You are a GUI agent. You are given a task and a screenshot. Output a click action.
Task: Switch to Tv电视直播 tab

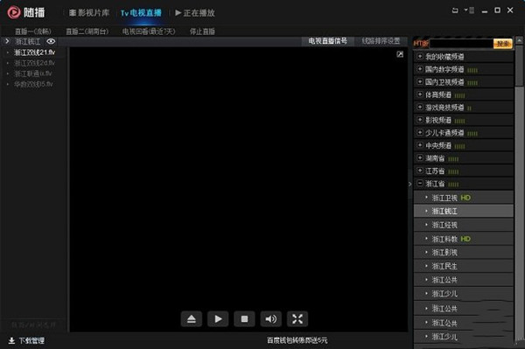[x=141, y=13]
